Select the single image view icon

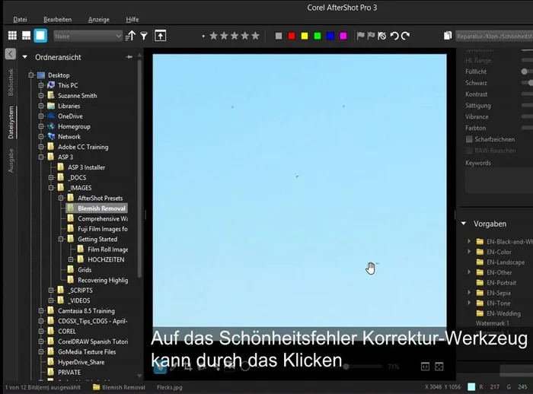pyautogui.click(x=40, y=36)
